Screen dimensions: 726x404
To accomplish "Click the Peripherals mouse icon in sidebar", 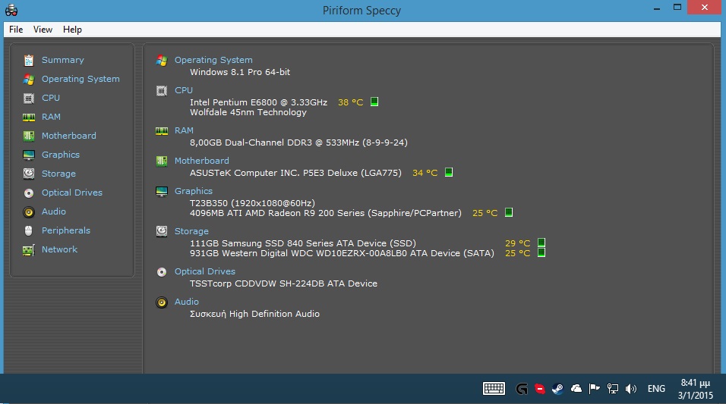I will pos(29,230).
